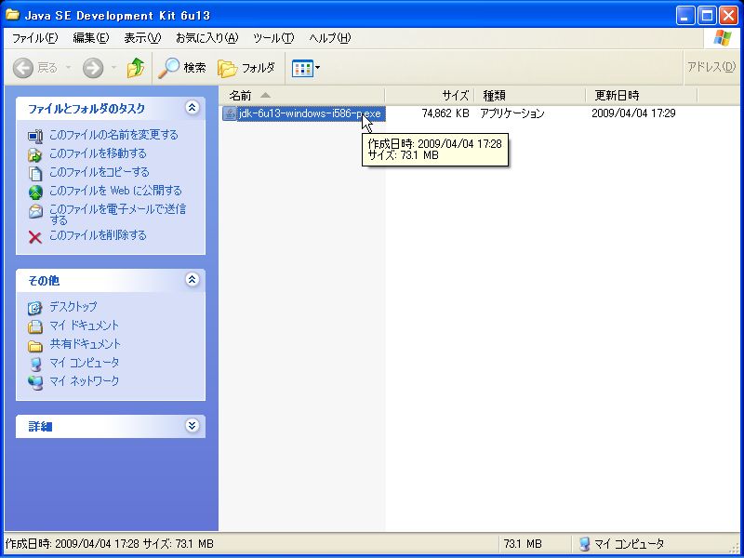Open マイ ネットワーク link
Screen dimensions: 744x558
tap(85, 380)
